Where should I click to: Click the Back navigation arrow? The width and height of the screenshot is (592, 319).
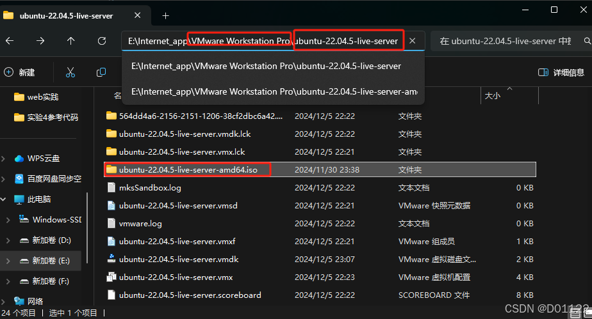(x=10, y=41)
